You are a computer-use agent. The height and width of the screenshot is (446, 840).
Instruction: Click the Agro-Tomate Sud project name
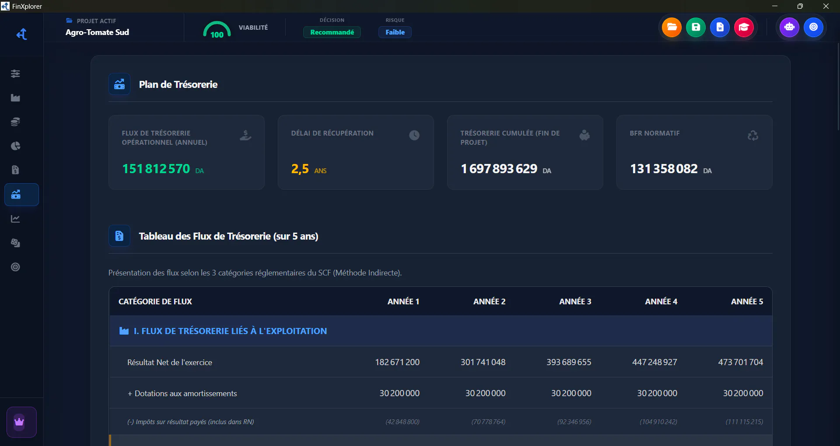[97, 32]
